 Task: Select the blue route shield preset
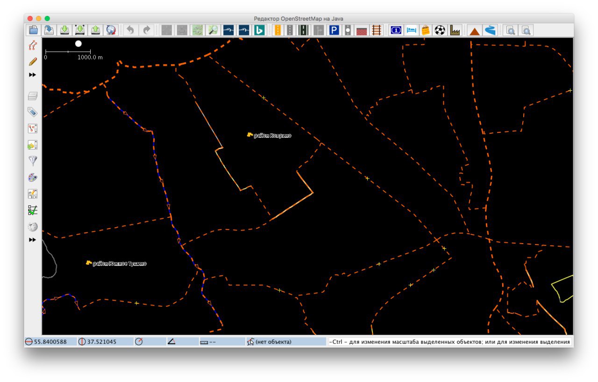pos(396,30)
